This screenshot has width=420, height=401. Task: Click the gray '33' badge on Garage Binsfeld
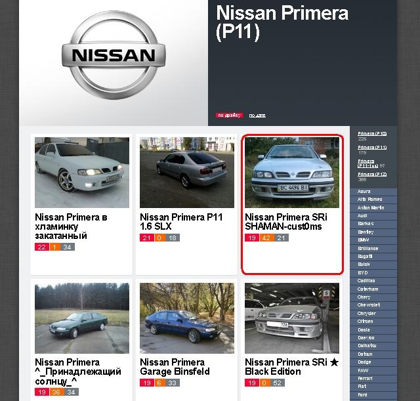172,383
